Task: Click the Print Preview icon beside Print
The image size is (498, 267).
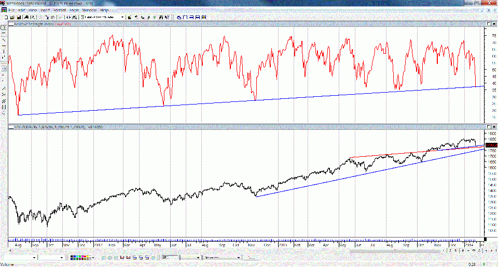Action: tap(33, 18)
